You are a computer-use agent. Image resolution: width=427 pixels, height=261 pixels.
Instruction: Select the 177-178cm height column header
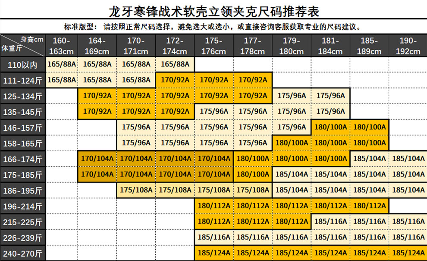[253, 45]
